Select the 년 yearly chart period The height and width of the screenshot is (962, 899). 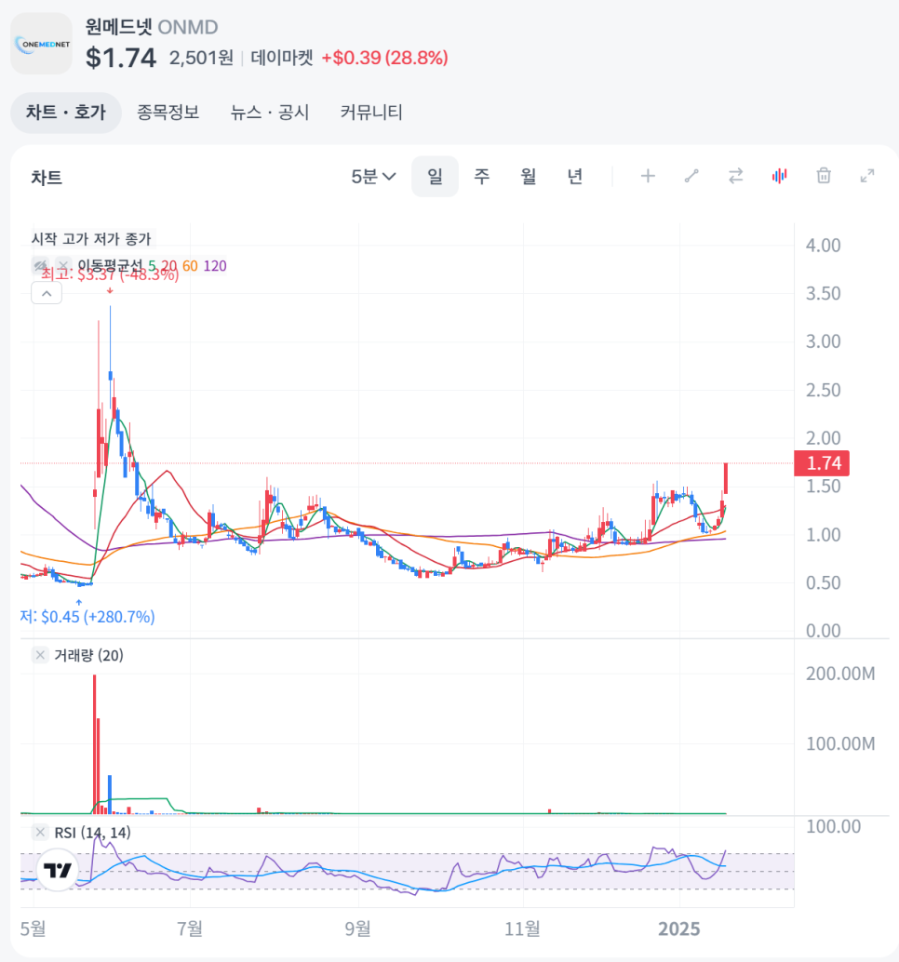574,177
